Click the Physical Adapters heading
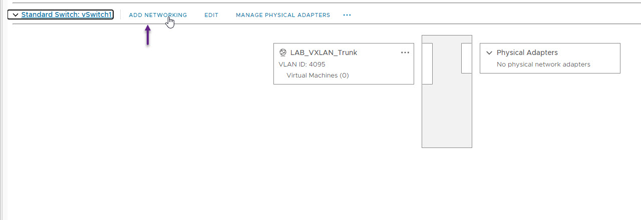The height and width of the screenshot is (220, 641). point(527,52)
